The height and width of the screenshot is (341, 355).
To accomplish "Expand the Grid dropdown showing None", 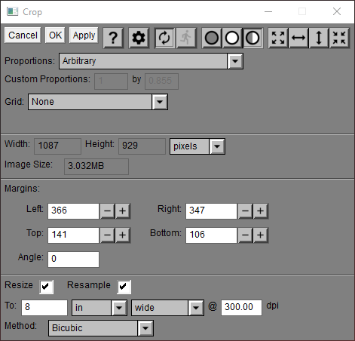I will pyautogui.click(x=98, y=102).
